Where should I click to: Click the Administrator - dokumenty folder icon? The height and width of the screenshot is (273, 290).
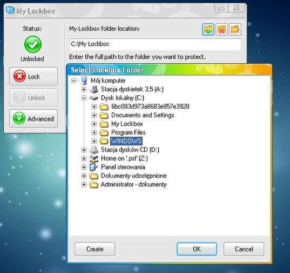(x=94, y=184)
